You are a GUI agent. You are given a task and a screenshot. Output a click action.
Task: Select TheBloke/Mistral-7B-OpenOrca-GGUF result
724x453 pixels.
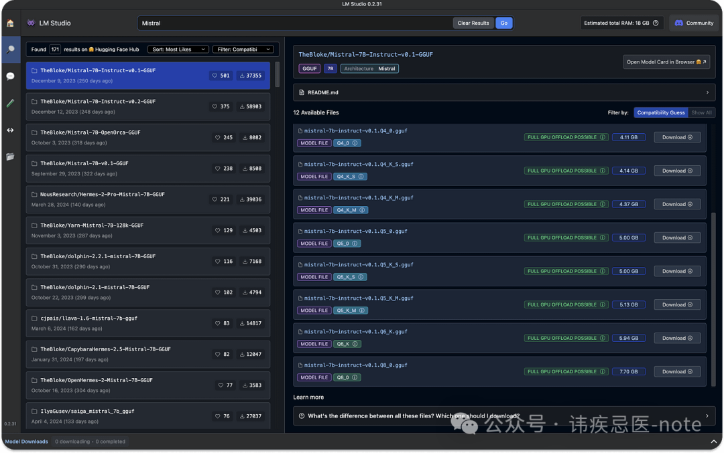[x=147, y=137]
